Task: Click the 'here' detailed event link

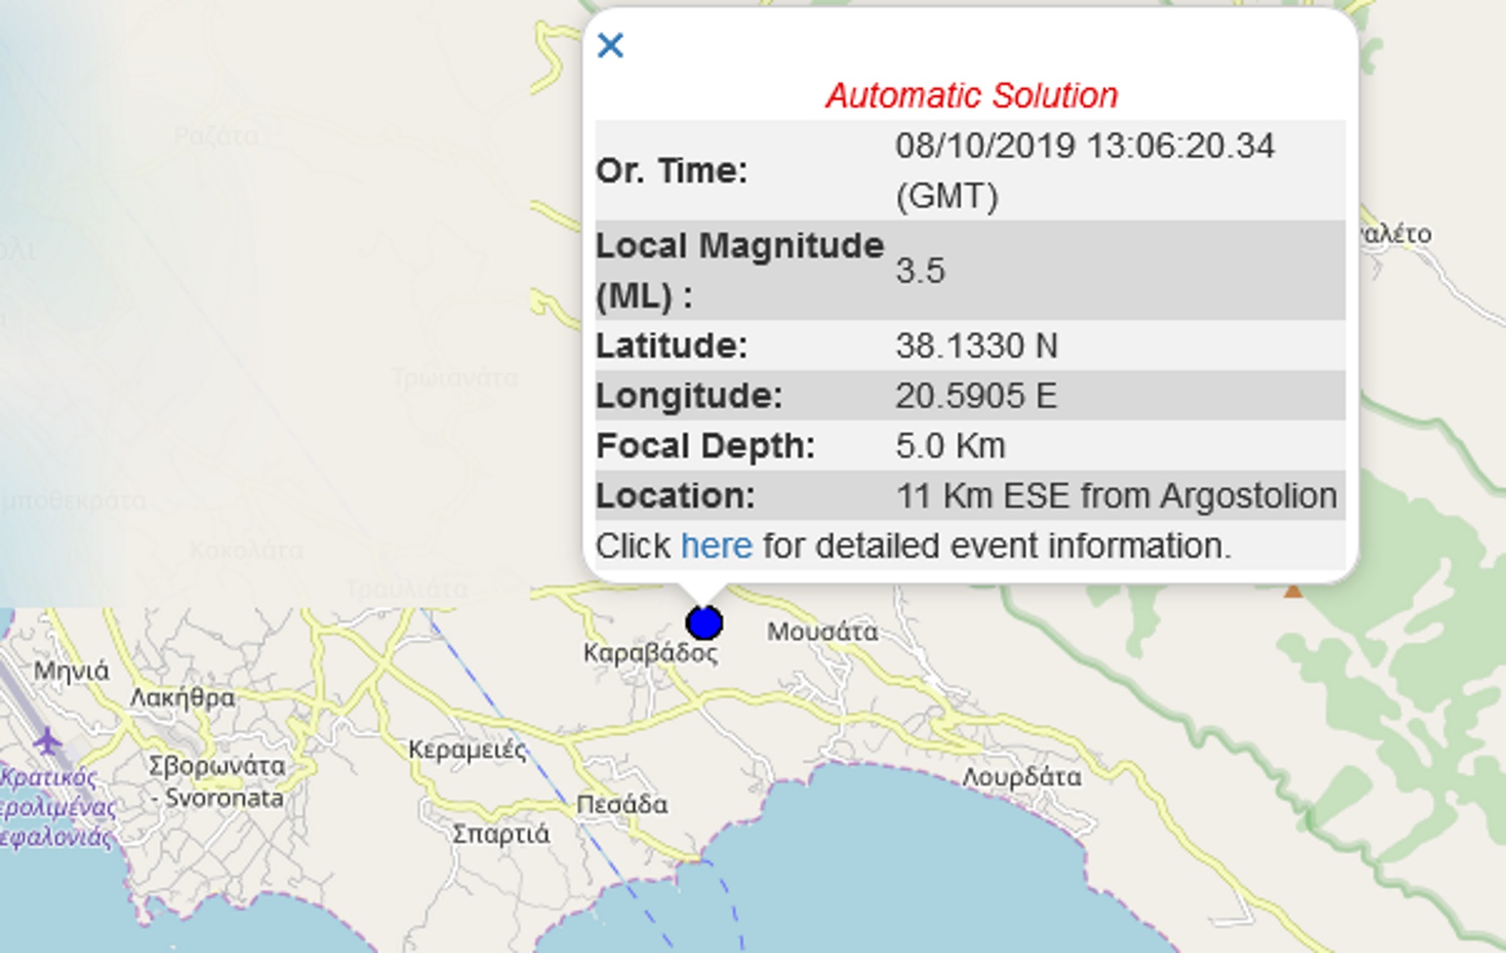Action: pos(716,546)
